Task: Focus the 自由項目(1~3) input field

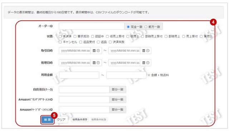Action: [x=84, y=89]
